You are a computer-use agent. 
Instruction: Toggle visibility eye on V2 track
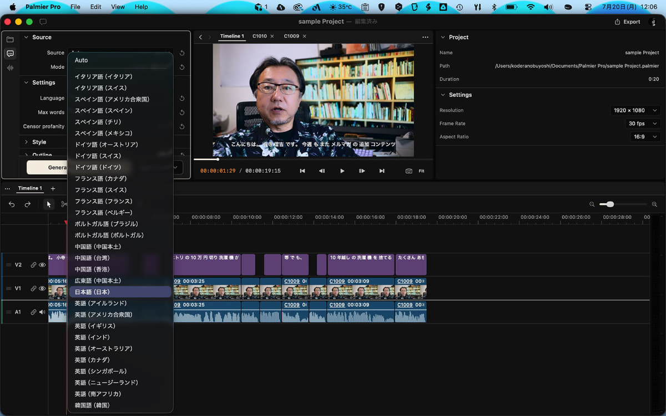[42, 265]
